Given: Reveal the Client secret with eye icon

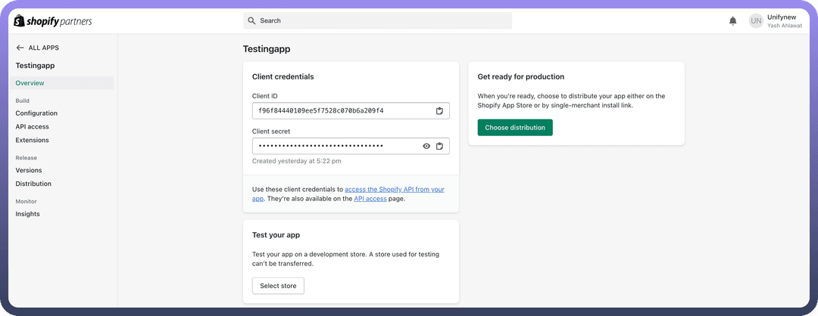Looking at the screenshot, I should click(426, 146).
